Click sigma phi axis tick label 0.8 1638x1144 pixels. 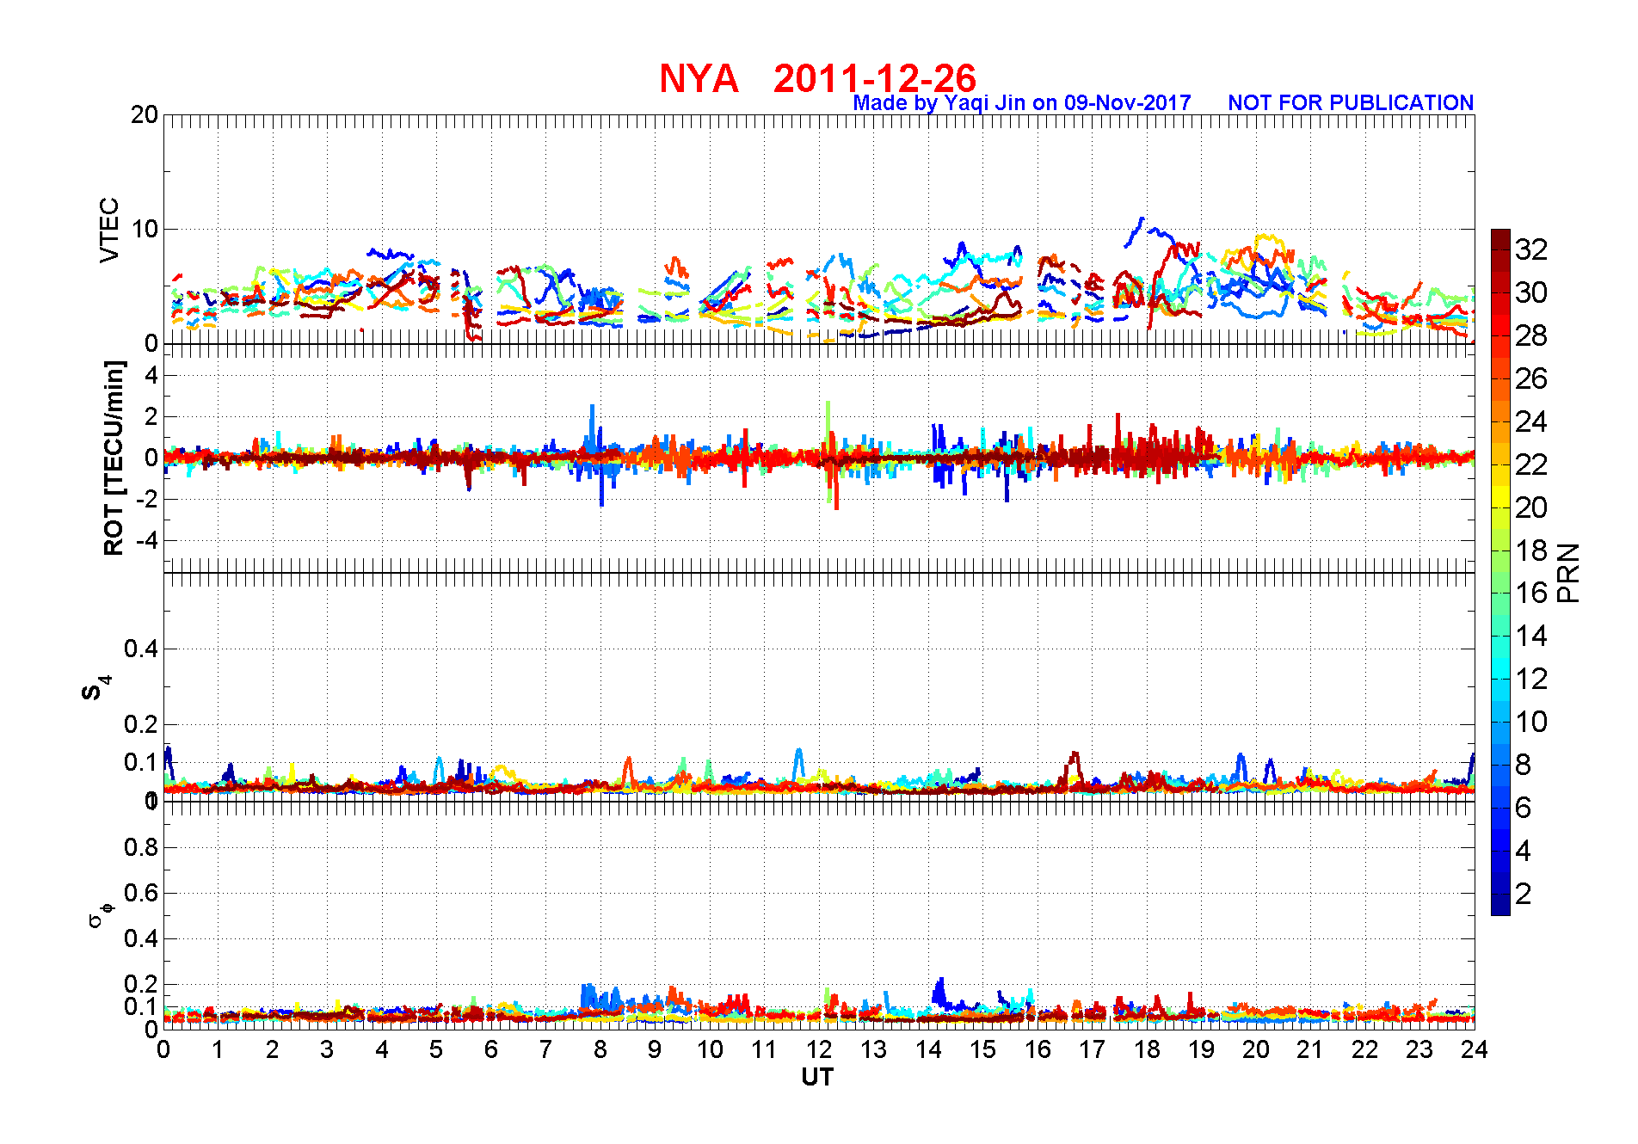141,847
